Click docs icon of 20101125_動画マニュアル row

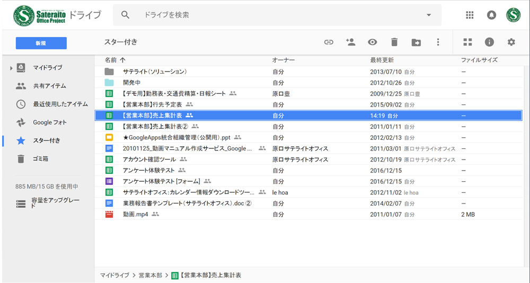point(109,148)
